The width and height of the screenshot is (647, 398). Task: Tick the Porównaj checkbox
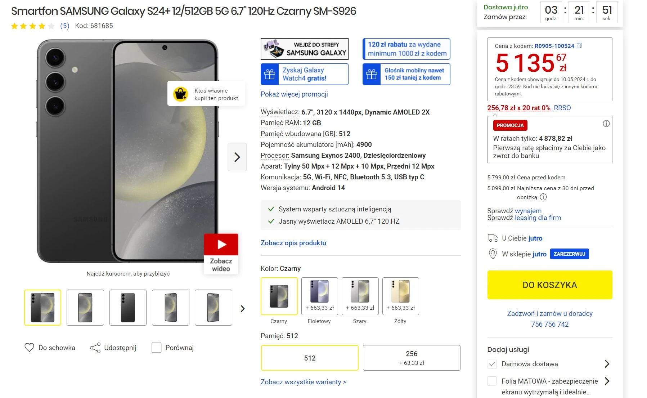[157, 348]
